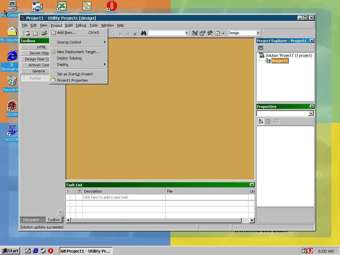The height and width of the screenshot is (255, 340).
Task: Expand the Deploy submenu entry
Action: coord(79,64)
